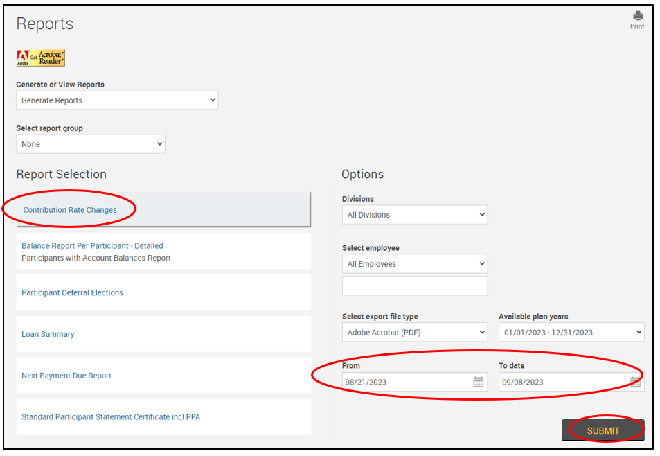Expand the Divisions dropdown

tap(414, 215)
